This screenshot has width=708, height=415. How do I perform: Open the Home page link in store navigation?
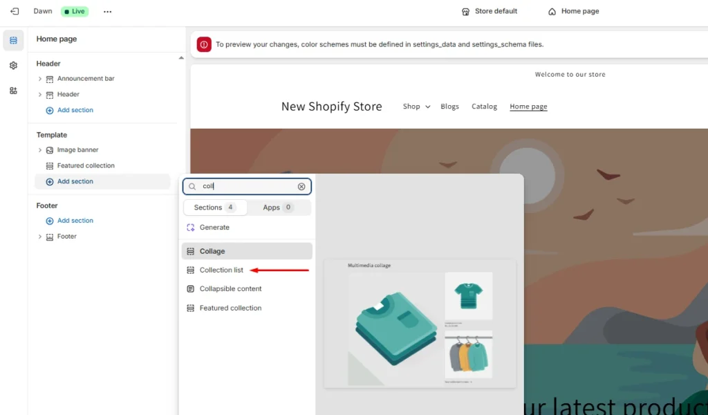pyautogui.click(x=528, y=106)
